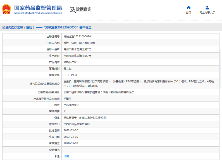Open the 详情 link
222x162 pixels.
coord(66,156)
